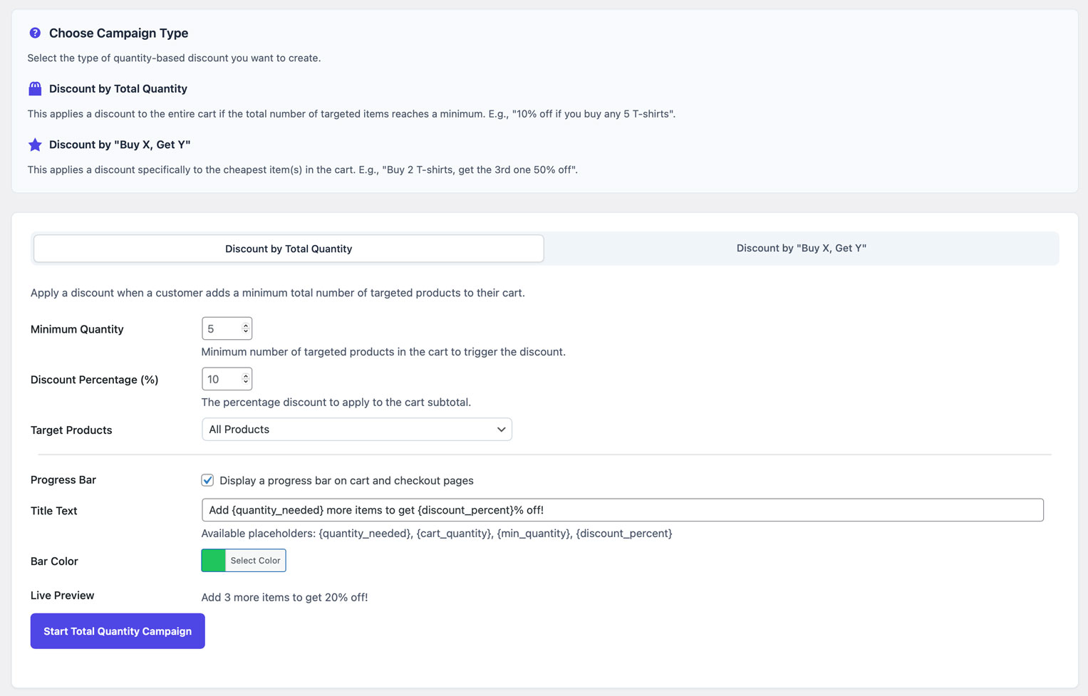Select the Discount by Total Quantity tab
The image size is (1088, 696).
click(x=289, y=249)
